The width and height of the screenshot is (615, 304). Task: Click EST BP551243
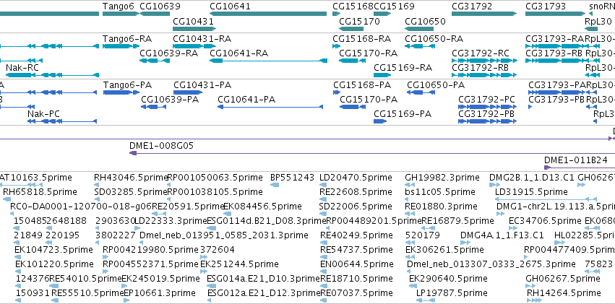click(x=292, y=178)
